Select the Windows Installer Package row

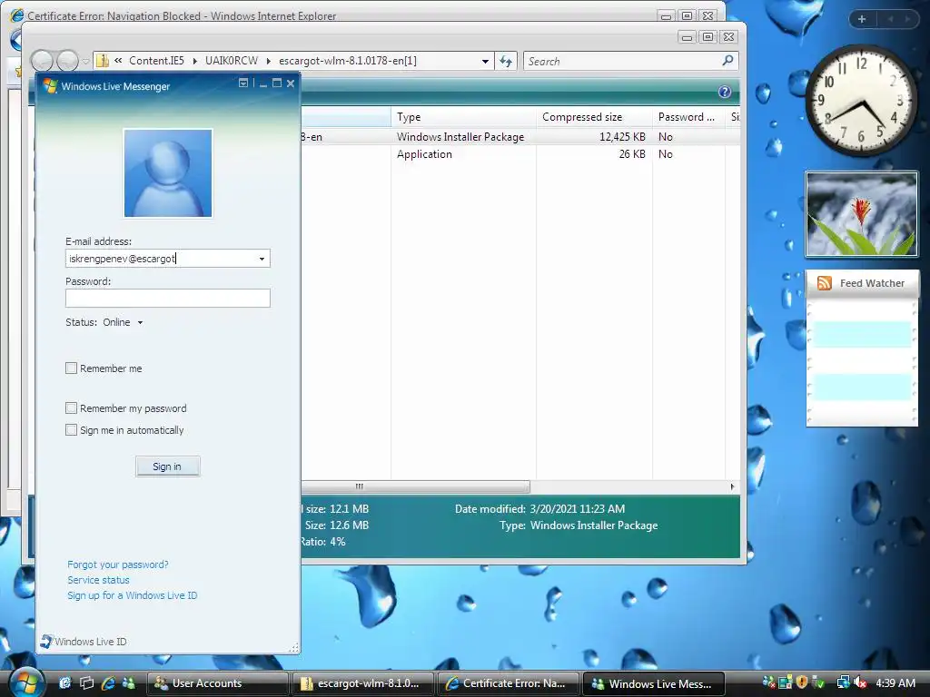point(520,137)
